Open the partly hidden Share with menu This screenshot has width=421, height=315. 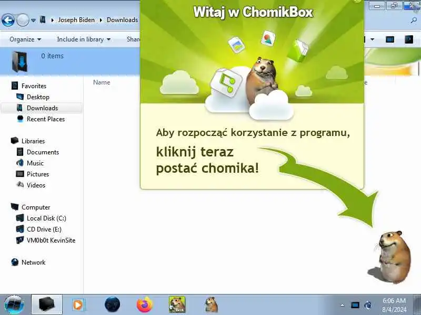[x=133, y=39]
